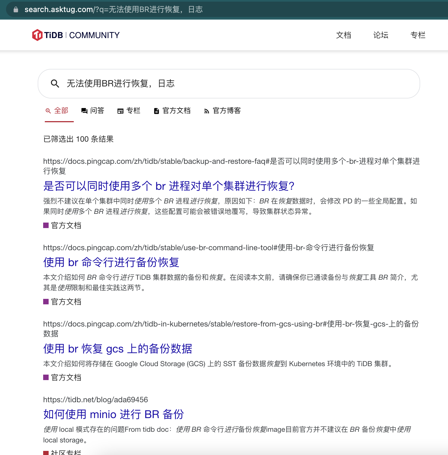Switch to the 专栏 filter tab
Screen dimensions: 448x455
tap(129, 110)
